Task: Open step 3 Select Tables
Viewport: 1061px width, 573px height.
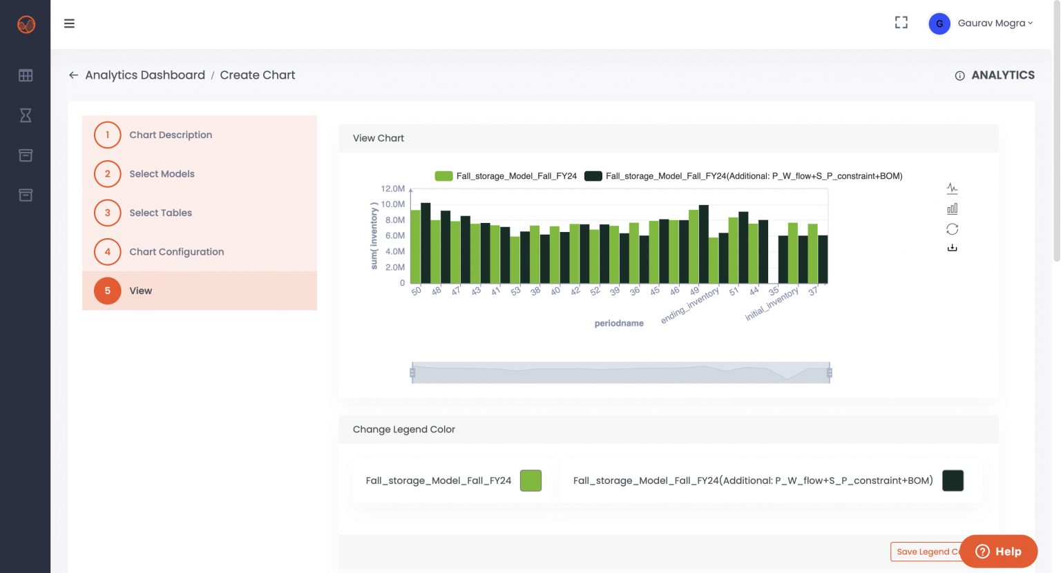Action: point(160,213)
